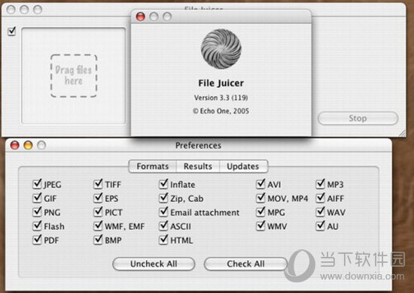Image resolution: width=414 pixels, height=293 pixels.
Task: Uncheck the MP3 audio format
Action: point(320,184)
